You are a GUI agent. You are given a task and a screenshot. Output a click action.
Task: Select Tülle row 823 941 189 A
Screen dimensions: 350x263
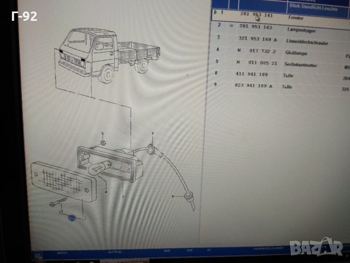(x=262, y=86)
